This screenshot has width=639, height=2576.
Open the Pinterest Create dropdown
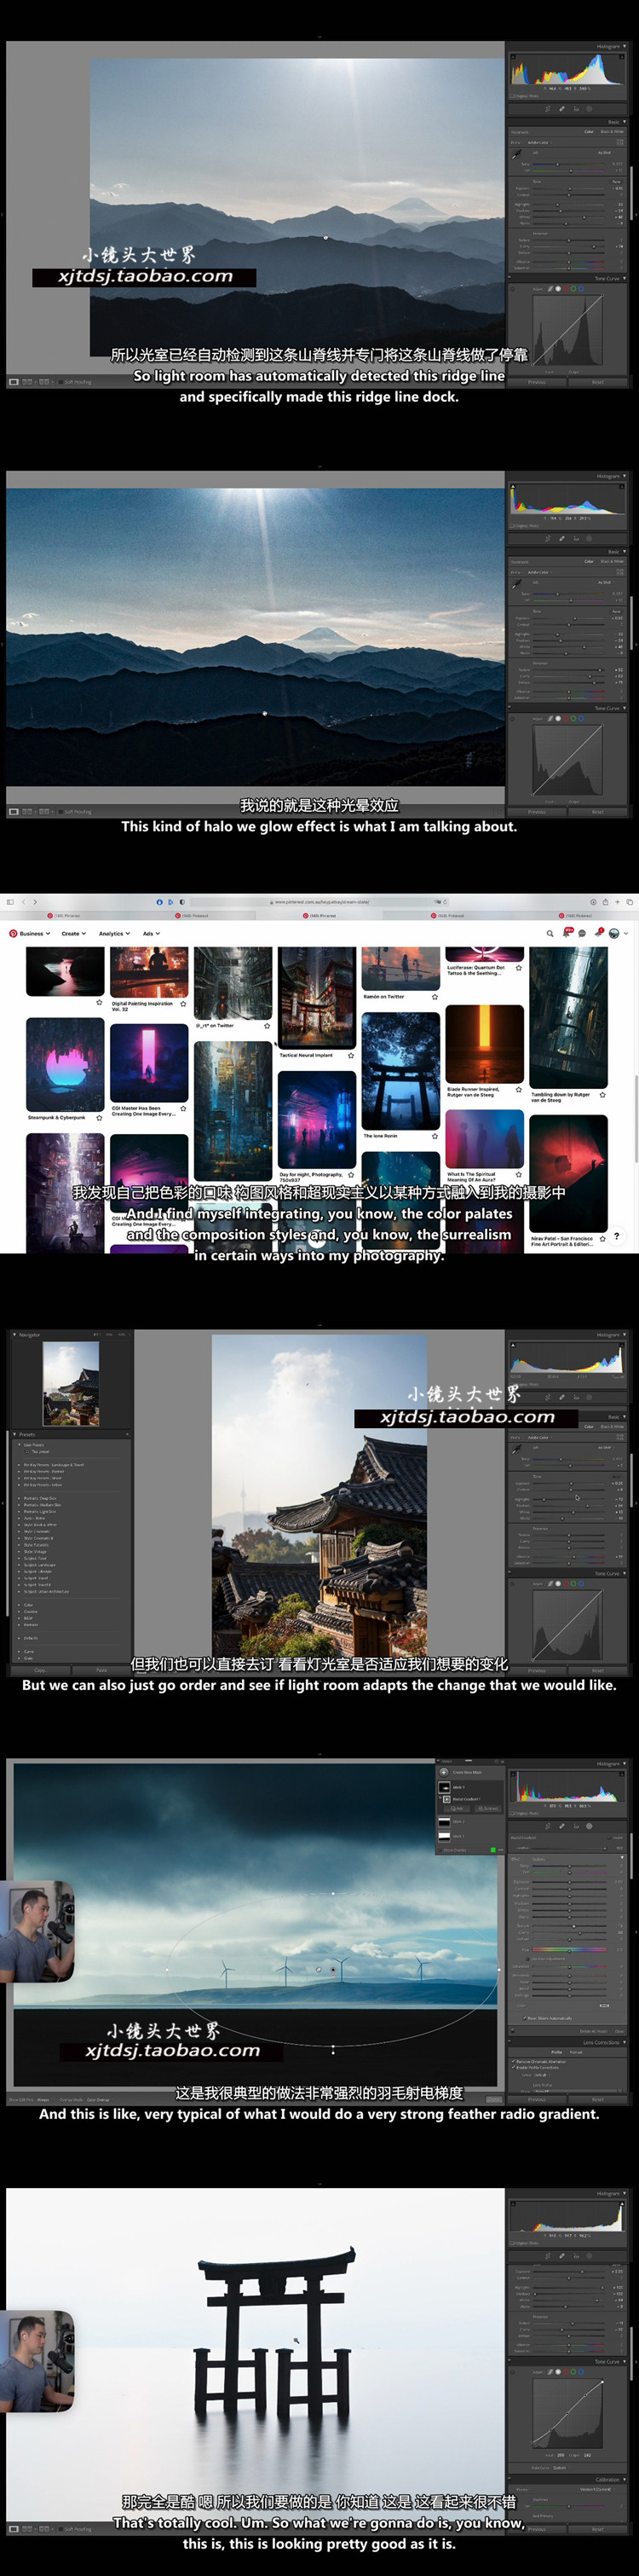click(73, 933)
